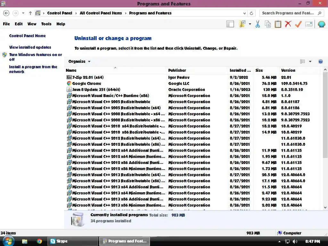
Task: Click the folder options toolbar icon
Action: point(242,24)
